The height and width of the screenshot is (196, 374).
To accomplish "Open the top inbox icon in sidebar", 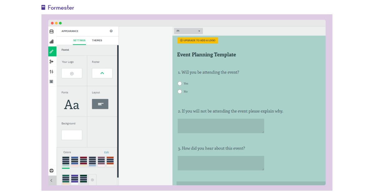I will tap(52, 31).
